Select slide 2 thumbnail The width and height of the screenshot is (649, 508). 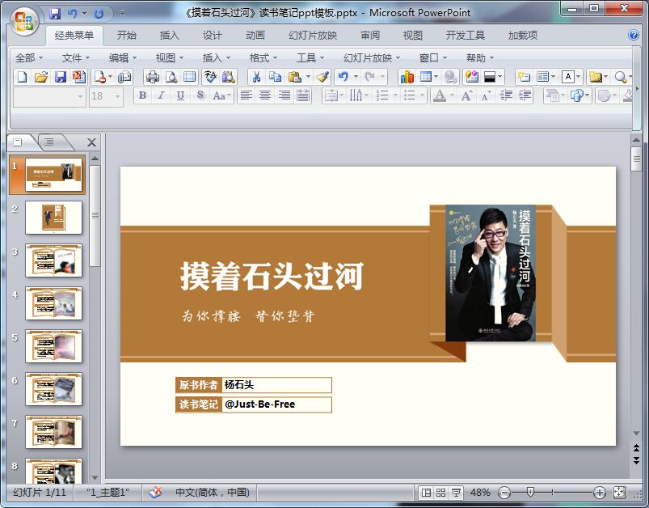(x=54, y=218)
